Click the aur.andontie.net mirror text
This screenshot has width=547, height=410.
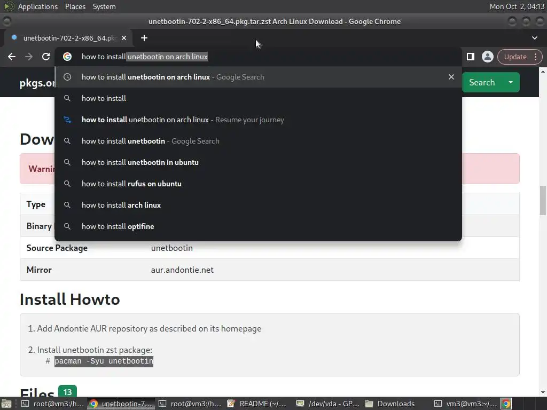[182, 270]
